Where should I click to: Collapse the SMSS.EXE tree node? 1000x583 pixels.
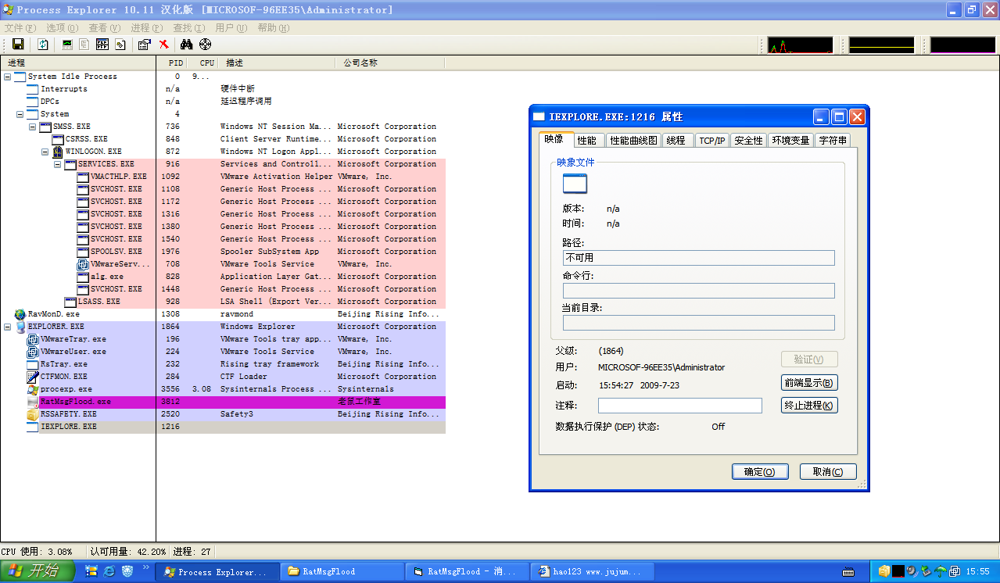click(x=32, y=127)
